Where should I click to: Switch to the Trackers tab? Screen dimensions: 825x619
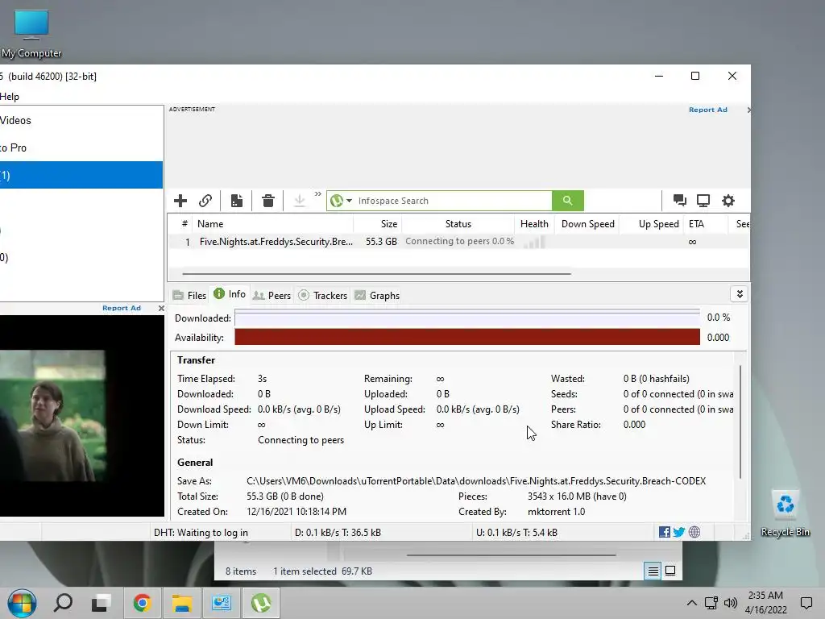(x=322, y=295)
